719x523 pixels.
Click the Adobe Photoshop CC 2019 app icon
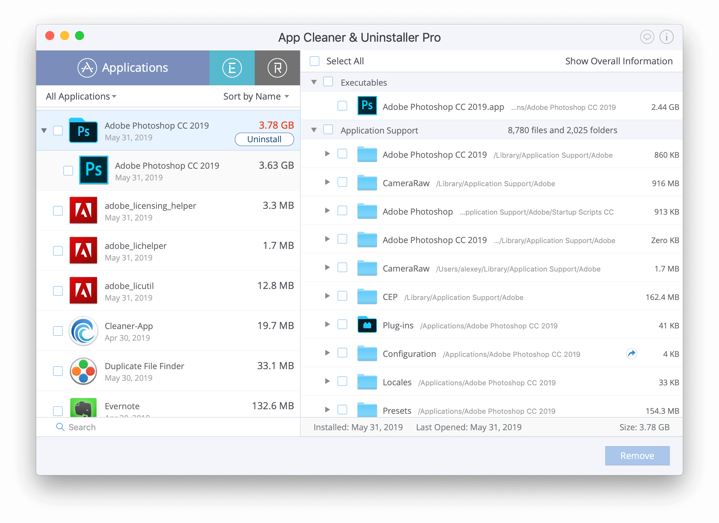pyautogui.click(x=366, y=106)
